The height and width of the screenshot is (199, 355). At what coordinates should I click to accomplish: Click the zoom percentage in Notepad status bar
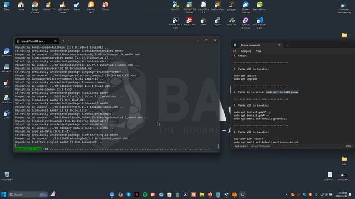(x=348, y=146)
